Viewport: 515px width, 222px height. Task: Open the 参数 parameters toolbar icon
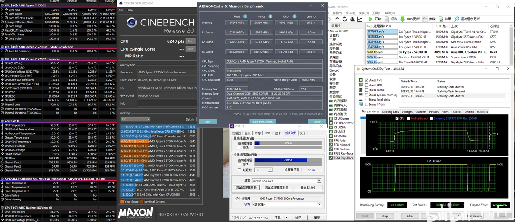tap(425, 19)
